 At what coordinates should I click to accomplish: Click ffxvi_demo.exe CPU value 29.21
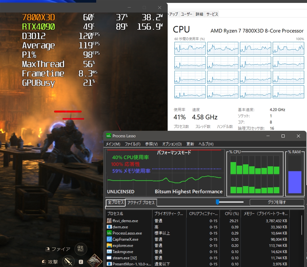pos(234,221)
